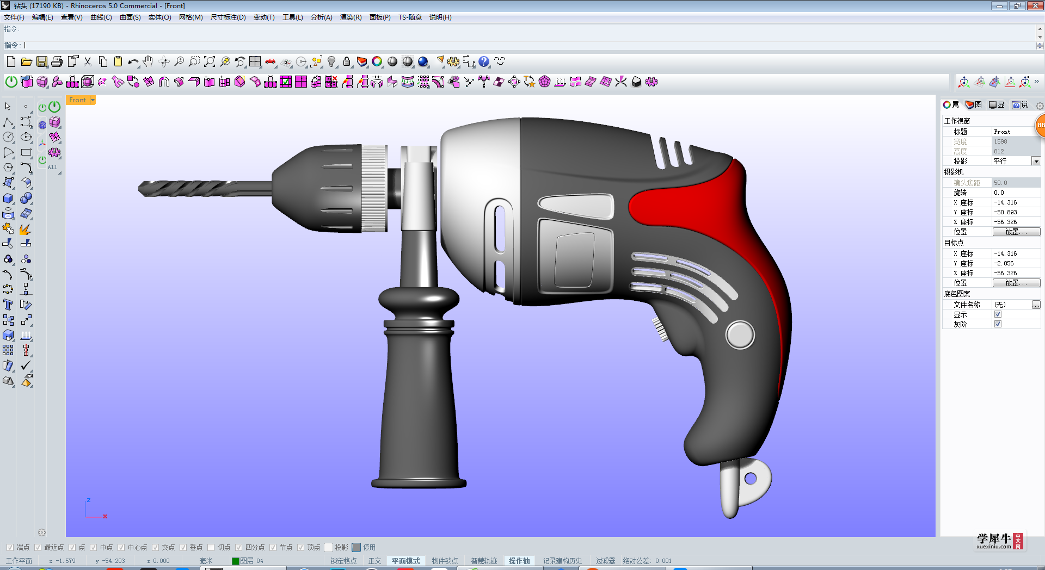Click the New file icon
This screenshot has height=570, width=1045.
pos(11,61)
